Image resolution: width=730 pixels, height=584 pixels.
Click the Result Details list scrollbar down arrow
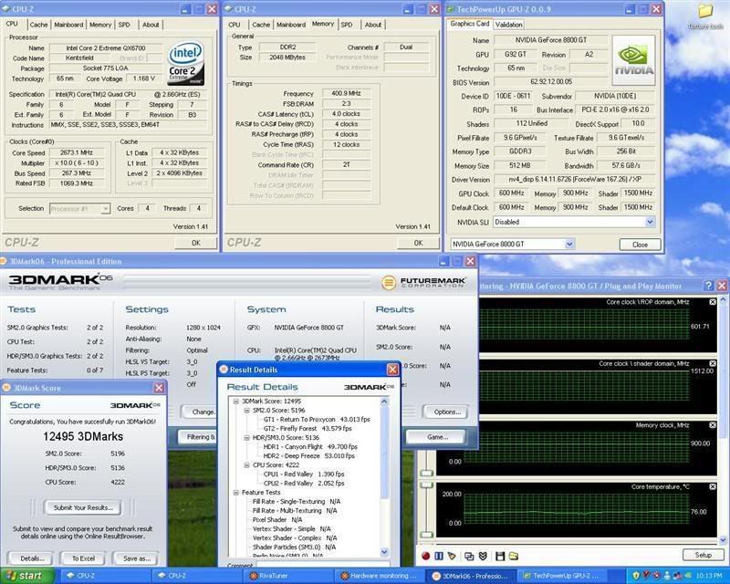[x=384, y=553]
